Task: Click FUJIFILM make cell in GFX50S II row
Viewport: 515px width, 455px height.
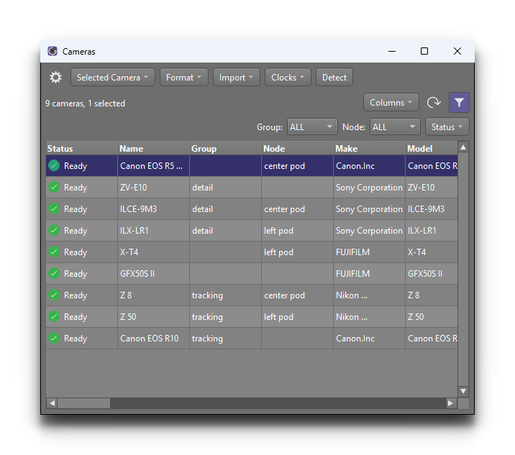Action: (x=369, y=273)
